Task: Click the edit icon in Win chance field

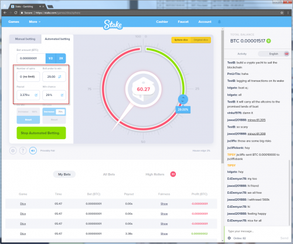Action: click(x=62, y=95)
